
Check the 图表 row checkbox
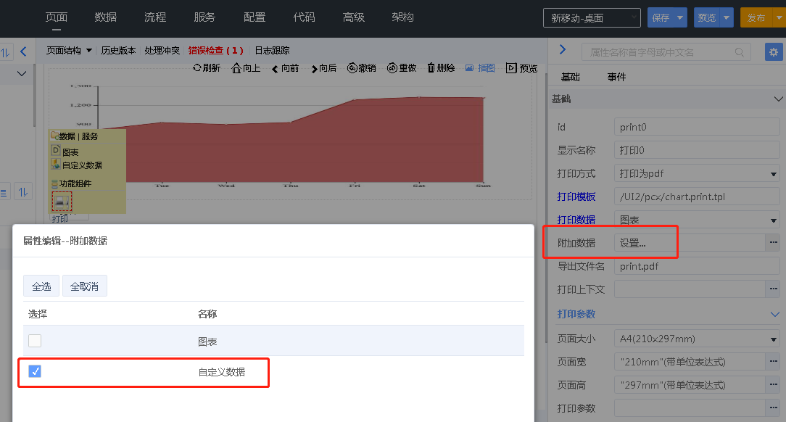tap(35, 341)
